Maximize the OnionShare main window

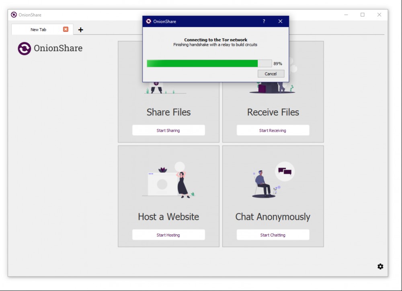363,15
